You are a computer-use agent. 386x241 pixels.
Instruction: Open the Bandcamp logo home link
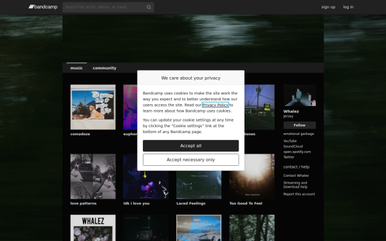[43, 7]
